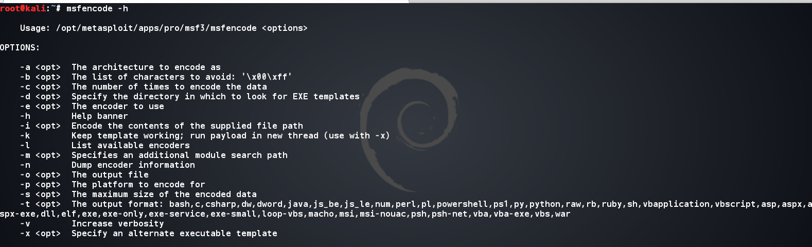Image resolution: width=812 pixels, height=247 pixels.
Task: Click the -n Dump encoder information line
Action: (x=108, y=165)
